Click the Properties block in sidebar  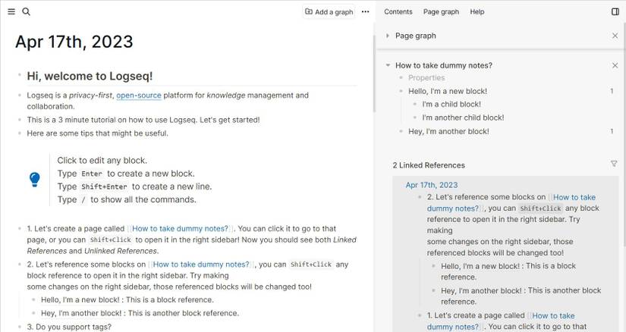[x=426, y=78]
